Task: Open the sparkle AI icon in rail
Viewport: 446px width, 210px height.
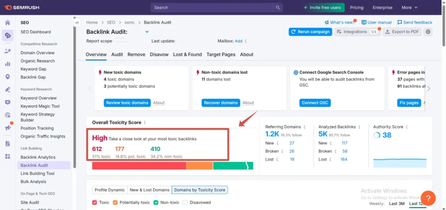Action: click(x=8, y=51)
